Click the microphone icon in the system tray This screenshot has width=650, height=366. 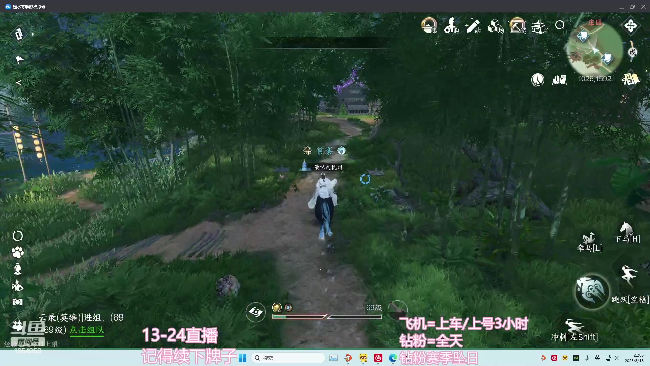[x=587, y=358]
